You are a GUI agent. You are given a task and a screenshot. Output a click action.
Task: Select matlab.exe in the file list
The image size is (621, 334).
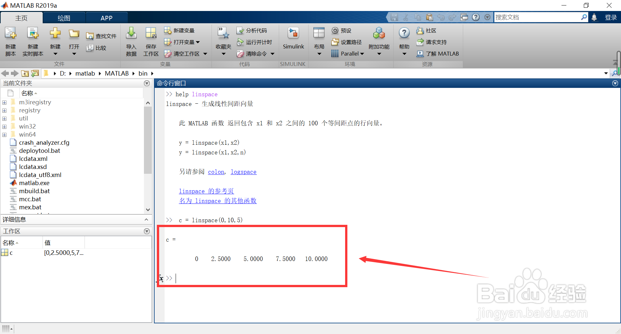tap(34, 183)
